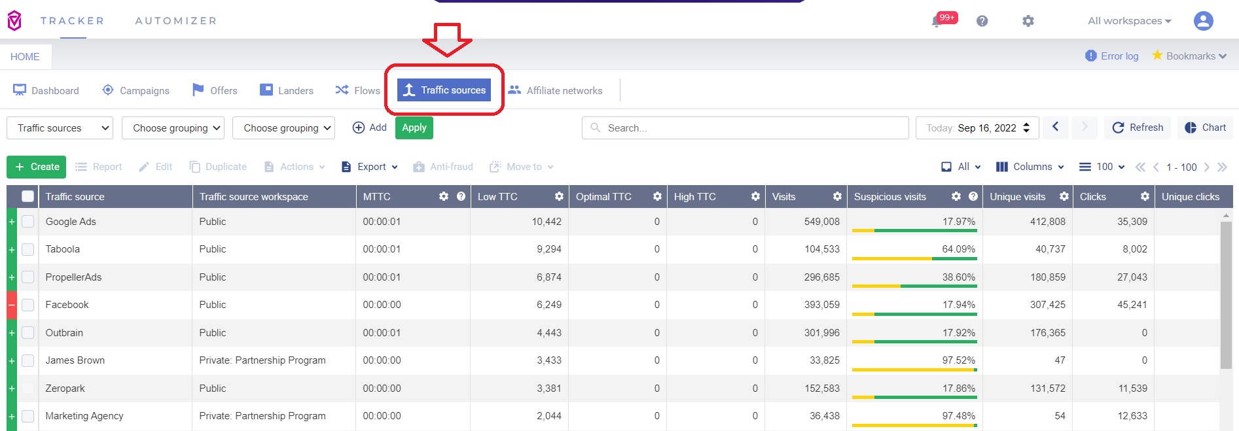This screenshot has width=1239, height=431.
Task: Open the second Choose grouping dropdown
Action: click(x=283, y=128)
